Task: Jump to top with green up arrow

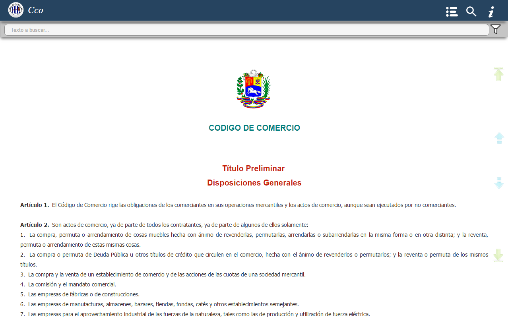Action: click(498, 74)
